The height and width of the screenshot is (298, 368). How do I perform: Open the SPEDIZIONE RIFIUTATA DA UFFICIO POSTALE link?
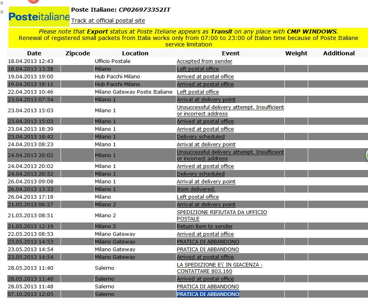(x=222, y=215)
